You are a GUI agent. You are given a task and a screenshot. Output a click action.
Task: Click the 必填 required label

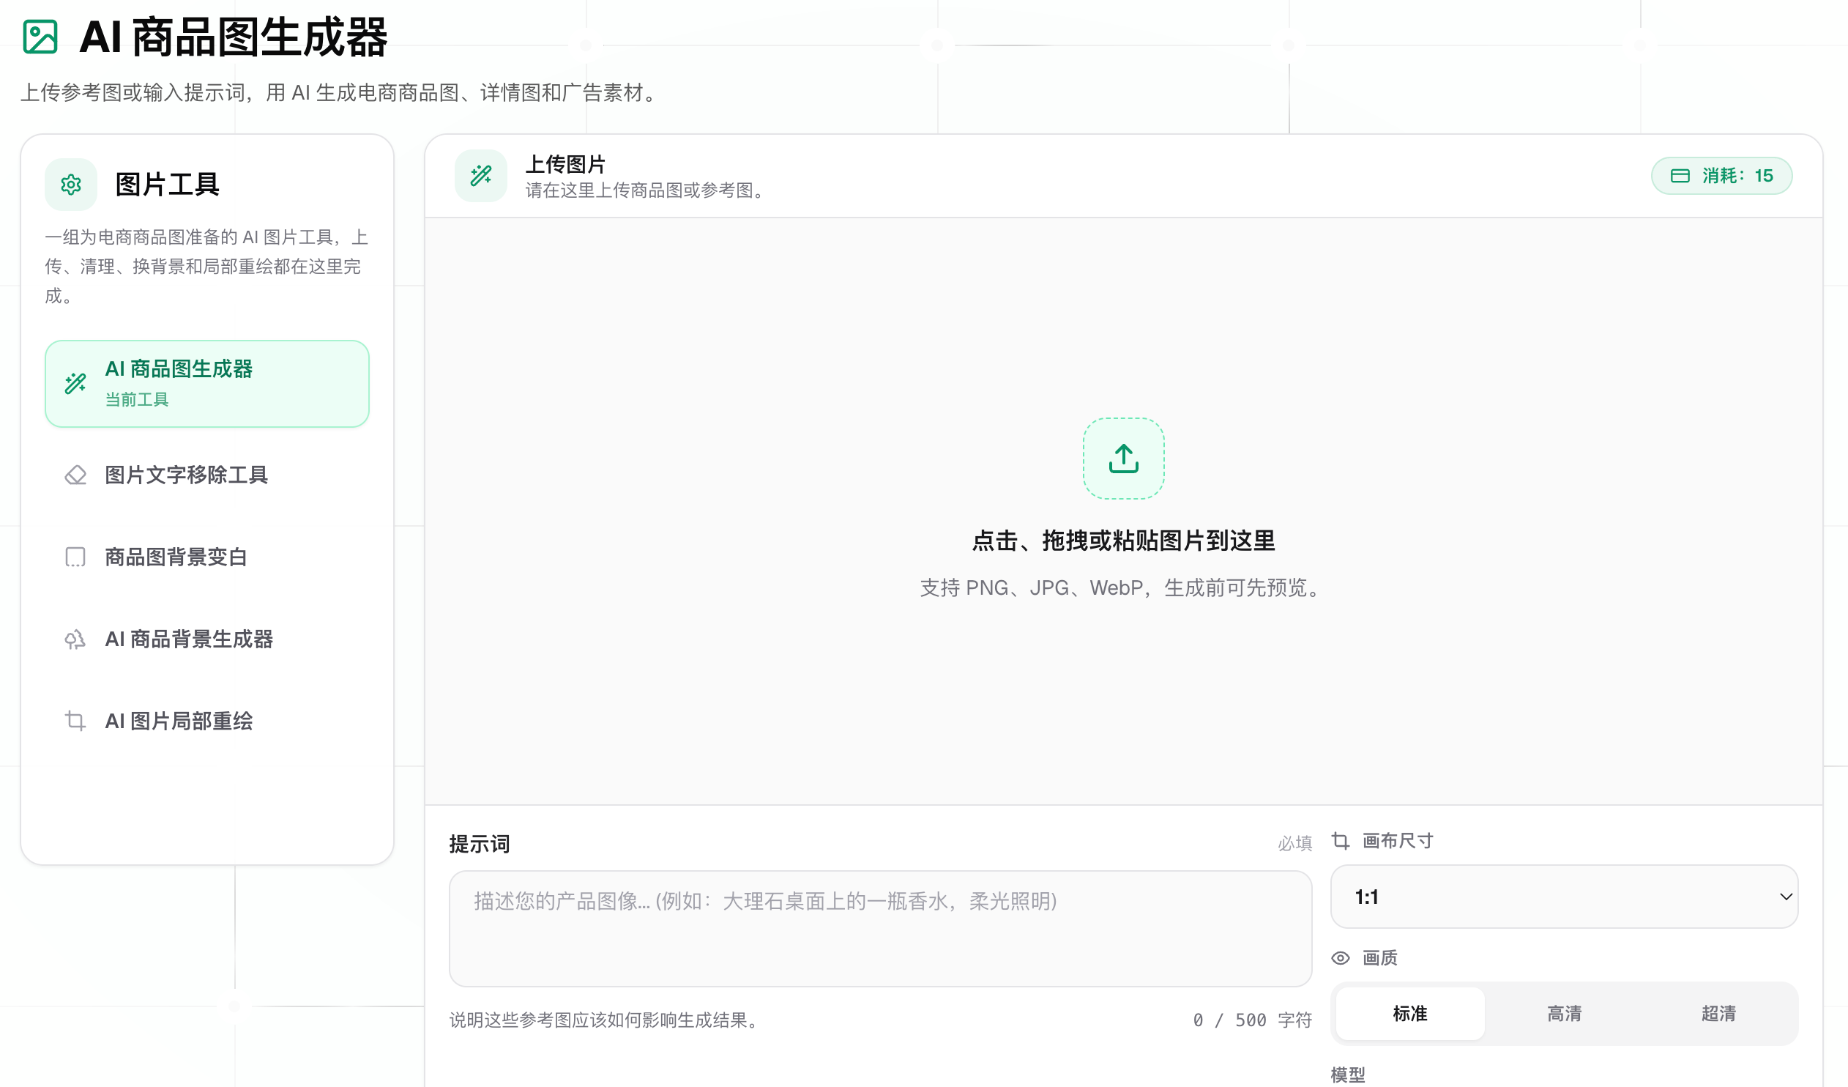(x=1295, y=844)
